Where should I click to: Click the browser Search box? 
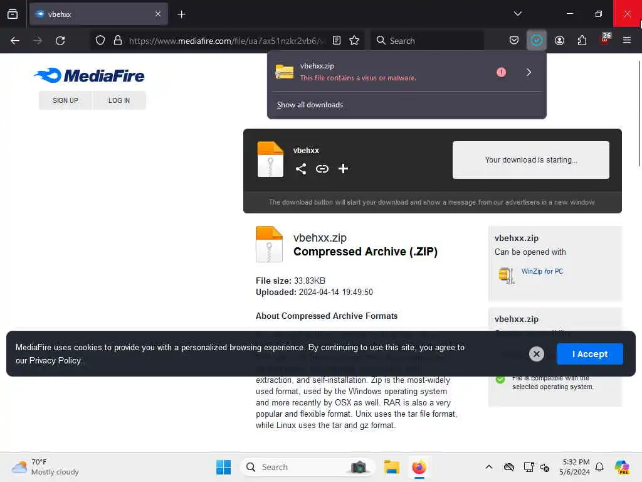pos(427,41)
